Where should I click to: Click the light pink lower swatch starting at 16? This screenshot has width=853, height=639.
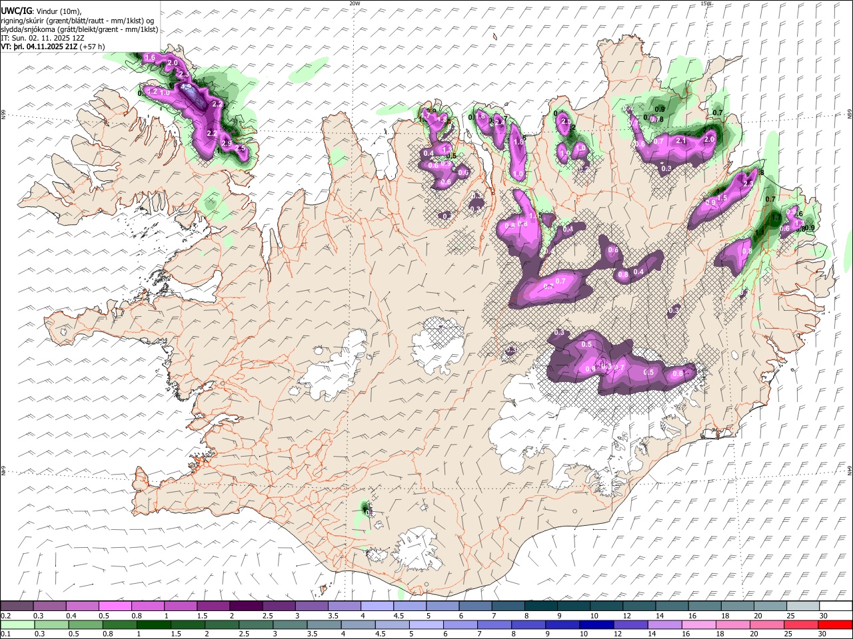coord(698,624)
